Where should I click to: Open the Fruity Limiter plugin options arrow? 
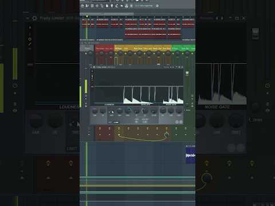tap(92, 67)
